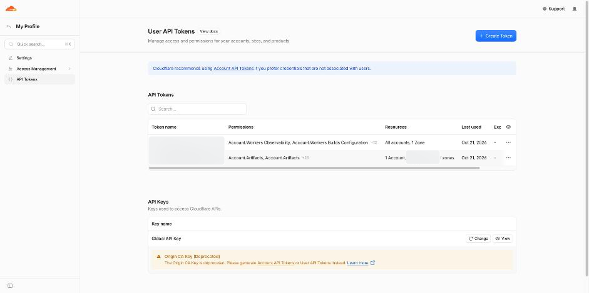589x293 pixels.
Task: Click the Global API Key row text
Action: pos(166,239)
